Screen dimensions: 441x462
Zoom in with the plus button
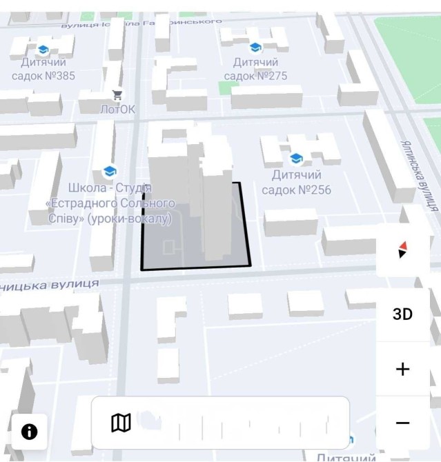tap(402, 369)
